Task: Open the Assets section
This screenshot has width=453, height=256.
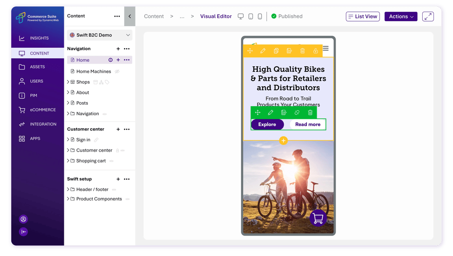Action: pyautogui.click(x=38, y=67)
